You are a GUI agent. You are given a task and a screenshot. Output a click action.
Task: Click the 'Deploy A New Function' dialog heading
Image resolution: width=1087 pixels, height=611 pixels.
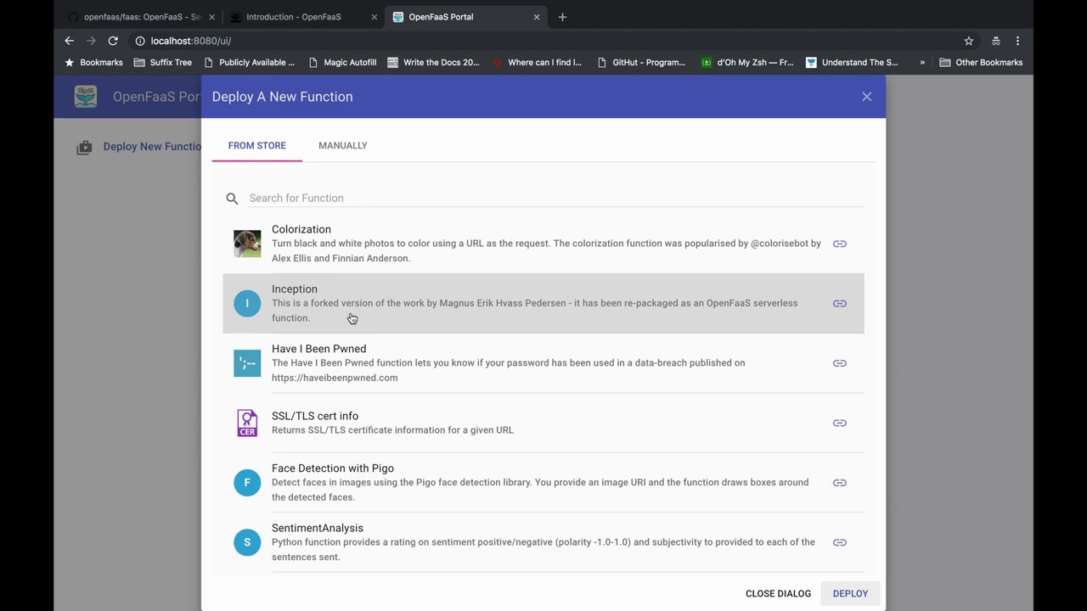coord(283,97)
